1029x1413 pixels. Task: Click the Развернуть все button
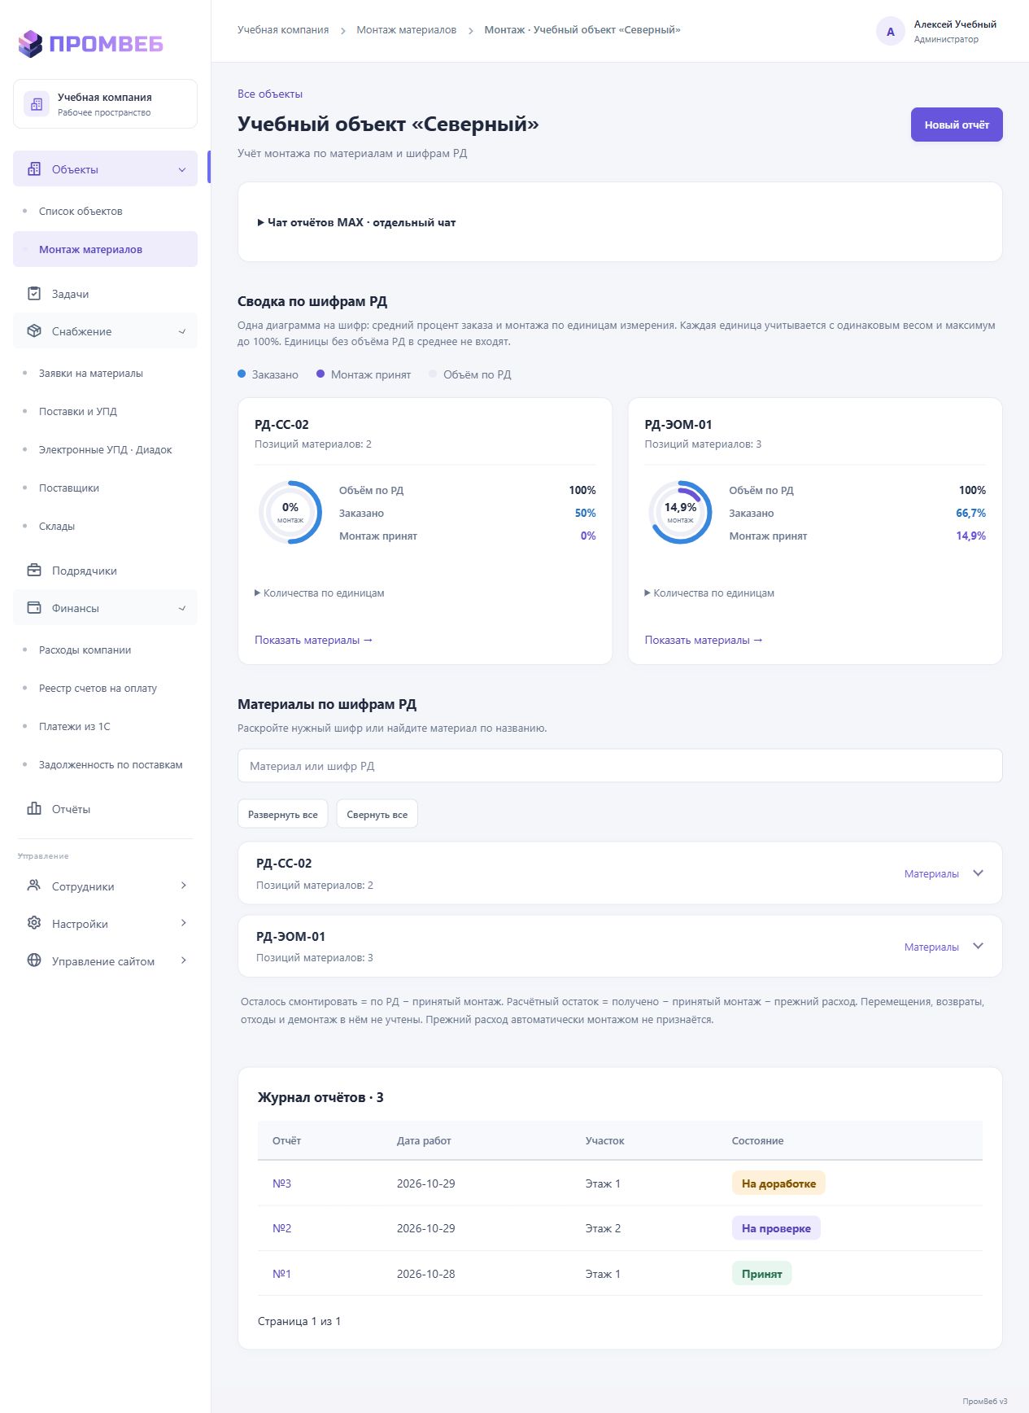pos(283,814)
